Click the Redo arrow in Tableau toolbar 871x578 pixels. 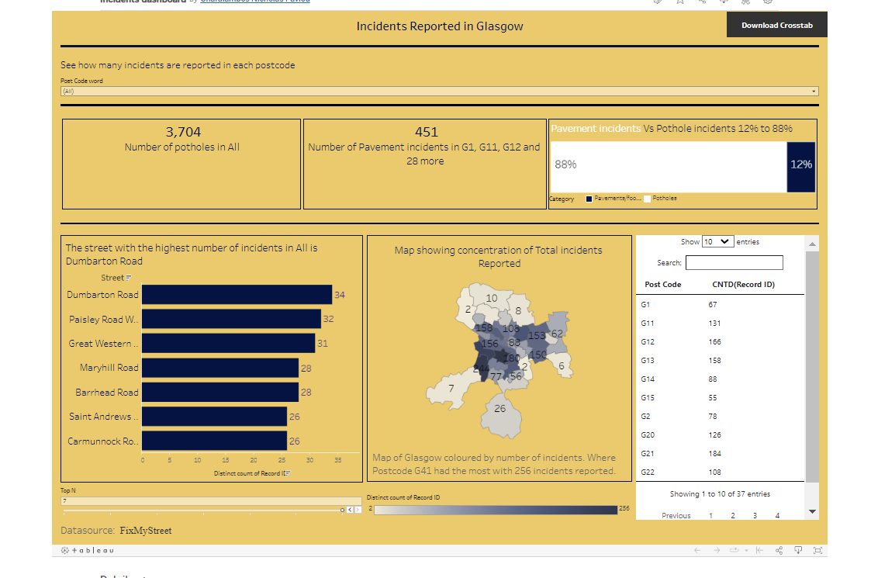tap(716, 550)
